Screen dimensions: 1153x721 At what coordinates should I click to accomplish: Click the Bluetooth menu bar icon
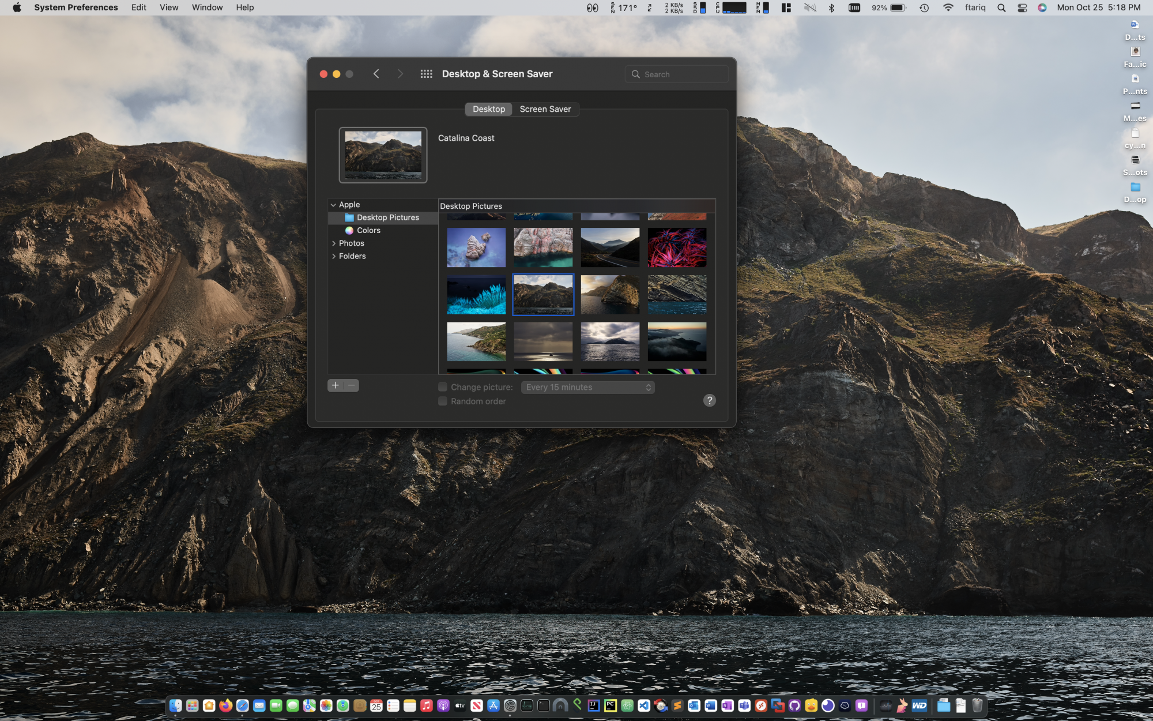tap(831, 7)
